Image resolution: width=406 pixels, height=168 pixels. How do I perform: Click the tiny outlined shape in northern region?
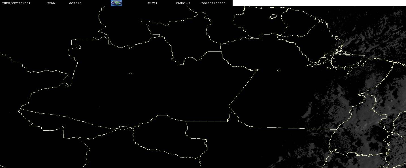pos(273,17)
